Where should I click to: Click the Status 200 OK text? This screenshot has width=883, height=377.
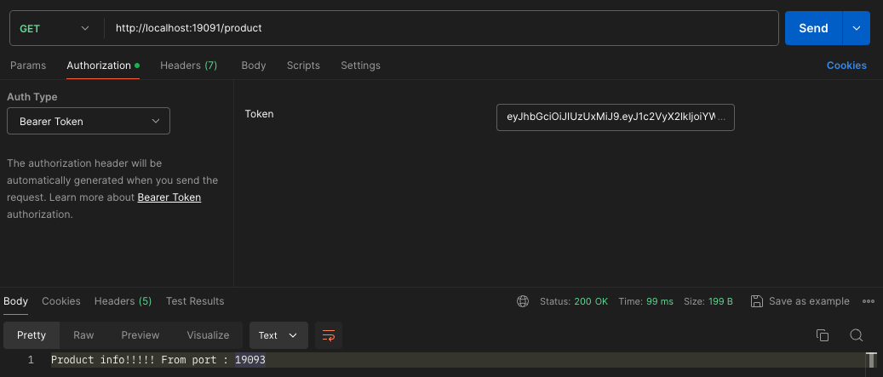[574, 301]
